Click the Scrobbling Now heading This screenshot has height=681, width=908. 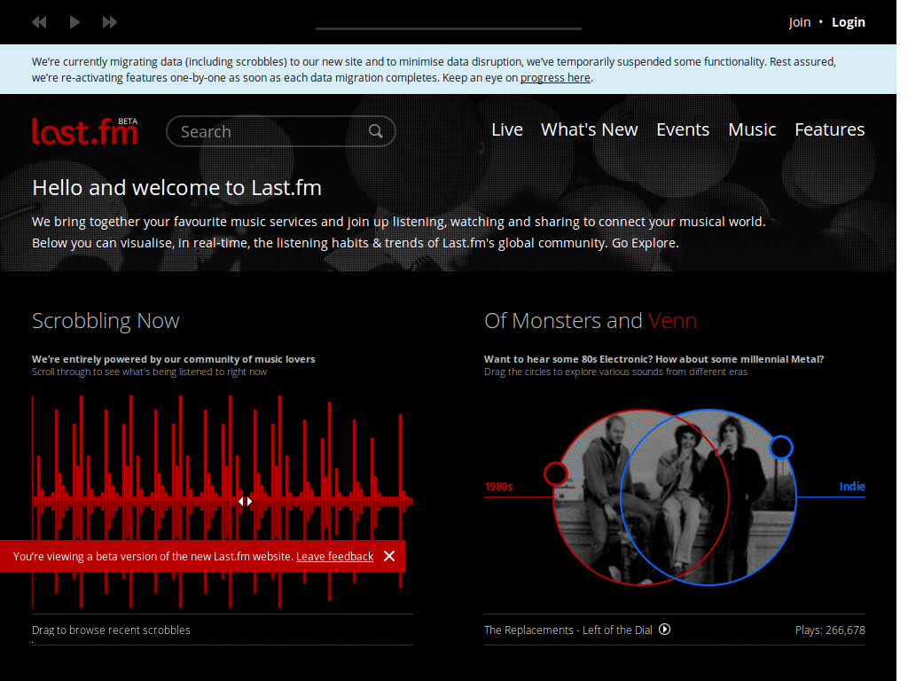106,321
